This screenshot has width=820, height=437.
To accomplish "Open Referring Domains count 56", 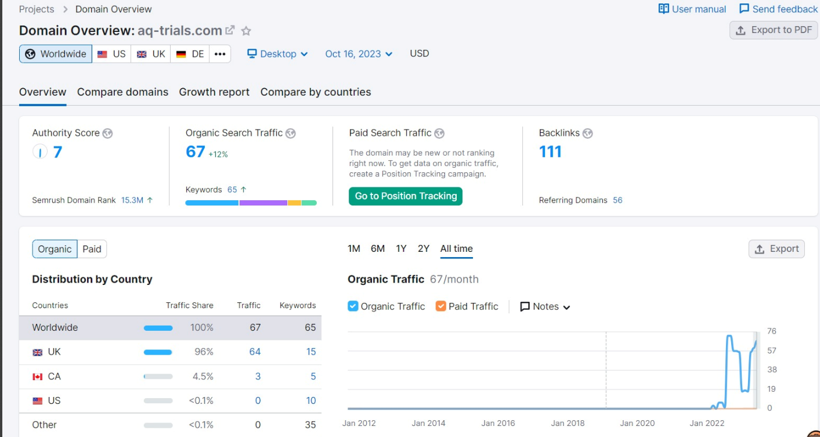I will 617,200.
